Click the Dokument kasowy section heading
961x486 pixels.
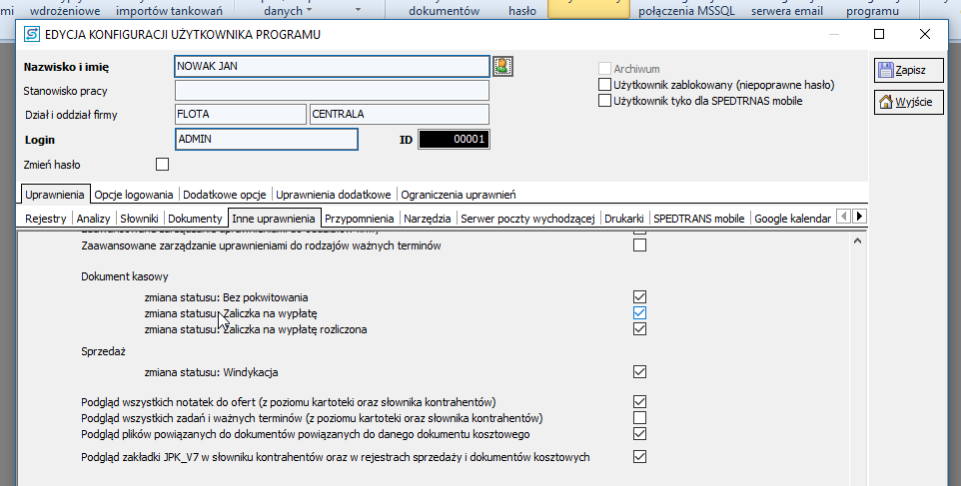pos(125,276)
